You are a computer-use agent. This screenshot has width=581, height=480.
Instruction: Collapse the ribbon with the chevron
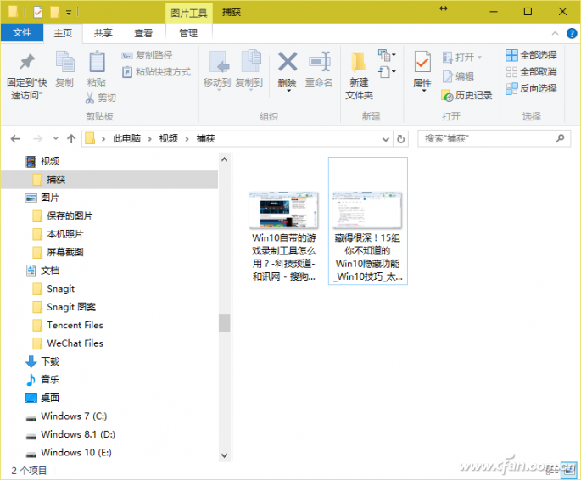pos(555,33)
